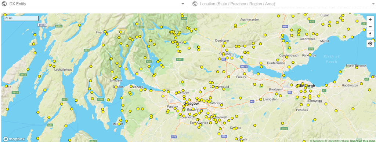Click the M74 motorway shield
This screenshot has height=142, width=376.
click(x=224, y=136)
